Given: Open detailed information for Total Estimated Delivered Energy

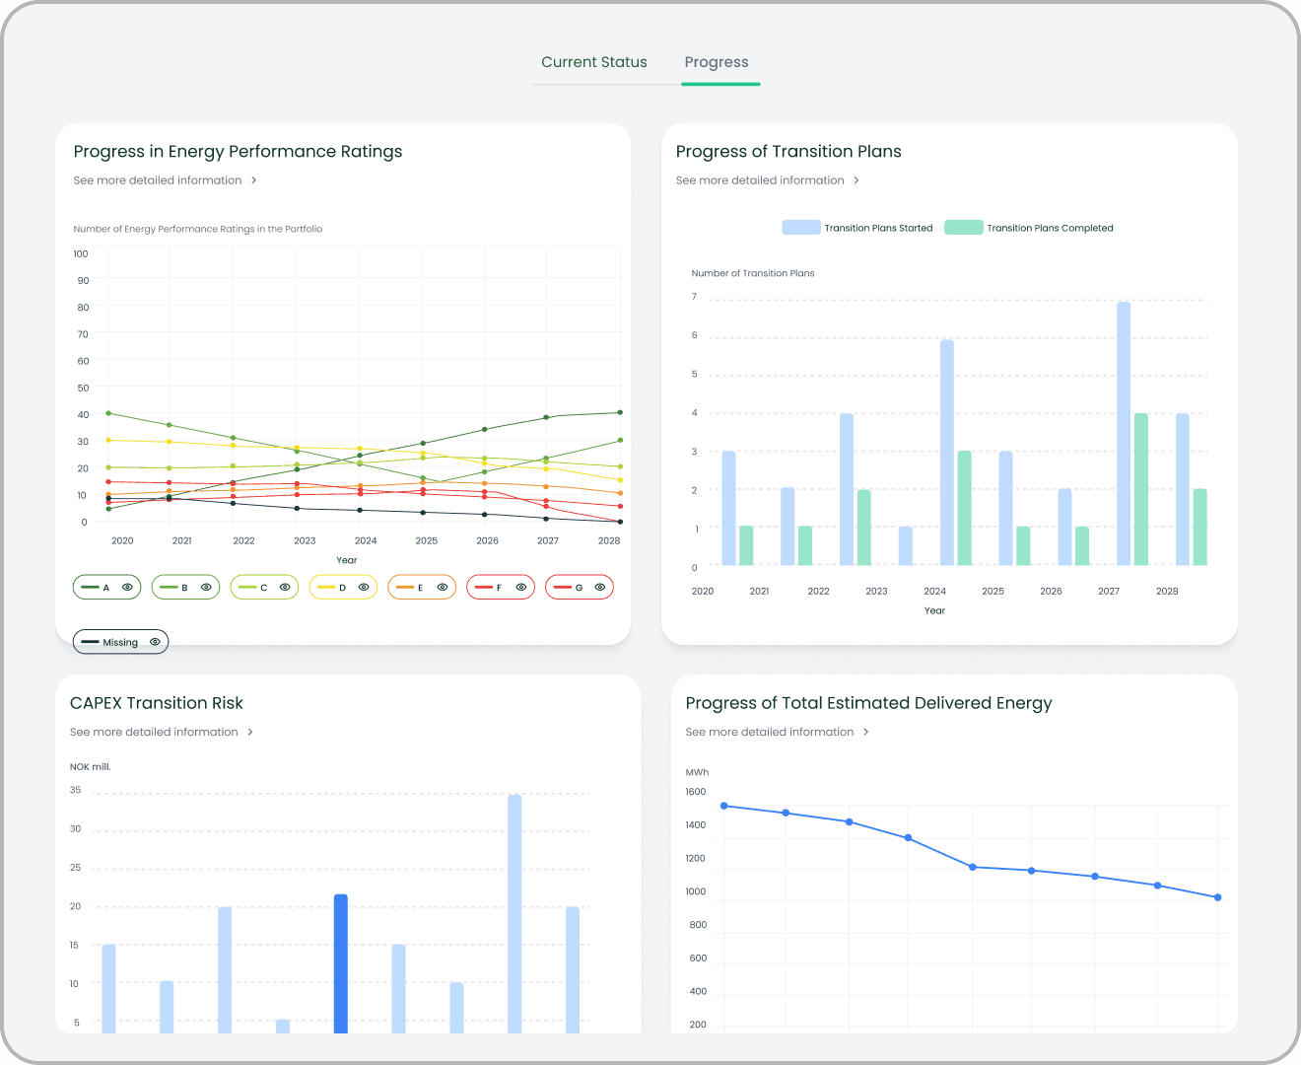Looking at the screenshot, I should coord(770,732).
